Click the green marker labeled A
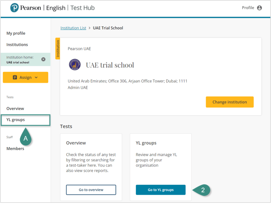Image resolution: width=271 pixels, height=205 pixels. [25, 138]
